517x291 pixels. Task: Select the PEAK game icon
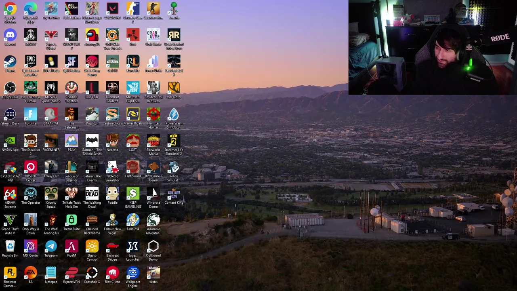(x=71, y=141)
